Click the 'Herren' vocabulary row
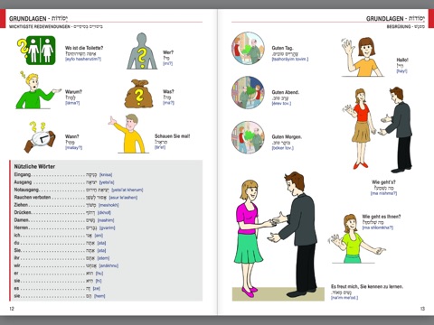This screenshot has height=325, width=434. pos(65,227)
